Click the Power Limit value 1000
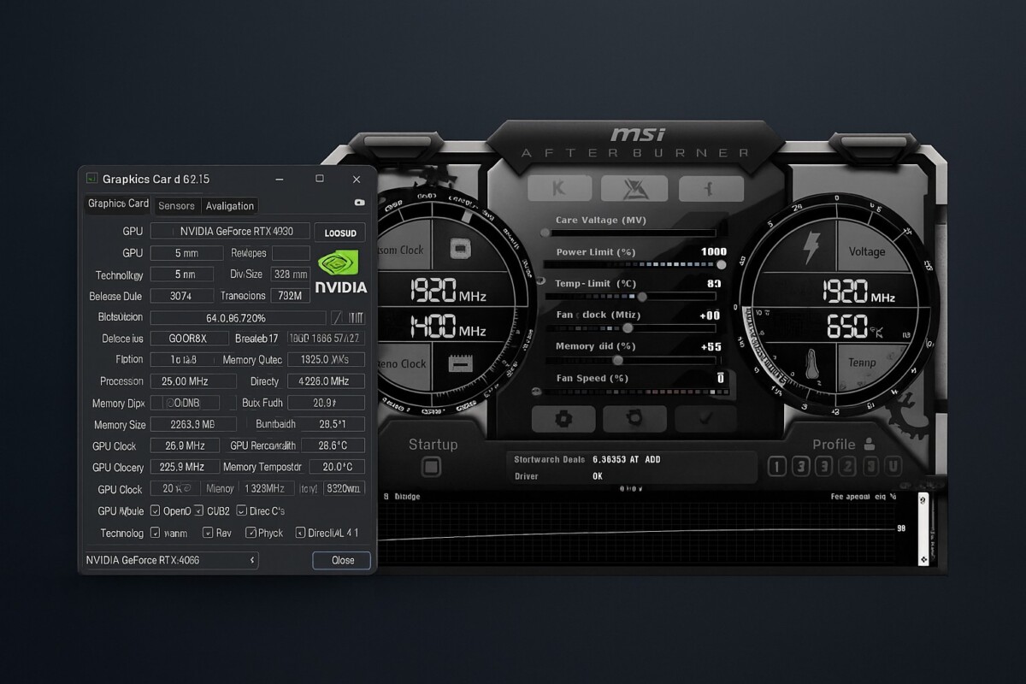The width and height of the screenshot is (1026, 684). 713,251
